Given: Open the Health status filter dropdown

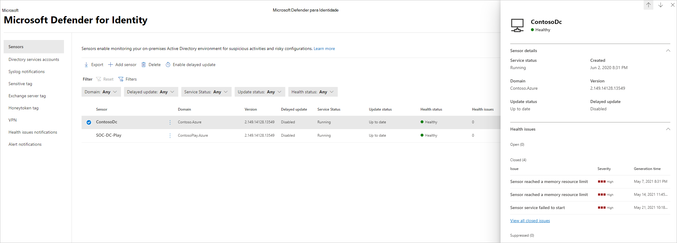Looking at the screenshot, I should tap(313, 92).
